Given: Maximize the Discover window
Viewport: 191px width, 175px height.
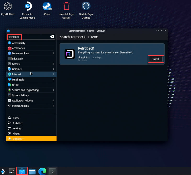Looking at the screenshot, I should coord(161,31).
